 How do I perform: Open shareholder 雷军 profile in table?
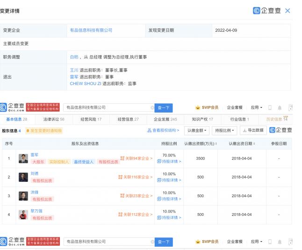(x=35, y=155)
